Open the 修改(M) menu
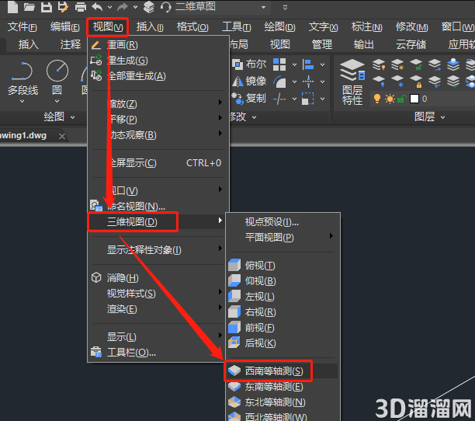The height and width of the screenshot is (421, 475). pyautogui.click(x=411, y=27)
